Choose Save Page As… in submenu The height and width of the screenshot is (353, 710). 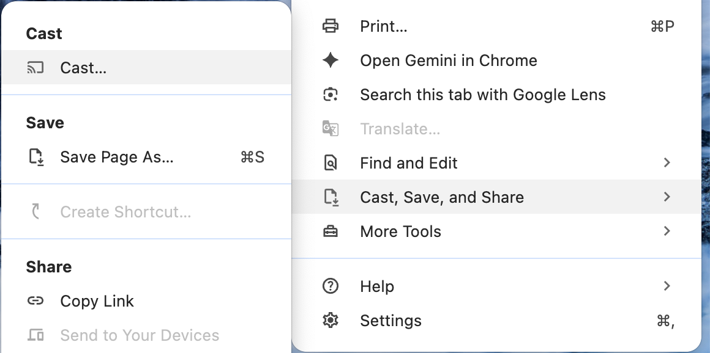tap(146, 158)
